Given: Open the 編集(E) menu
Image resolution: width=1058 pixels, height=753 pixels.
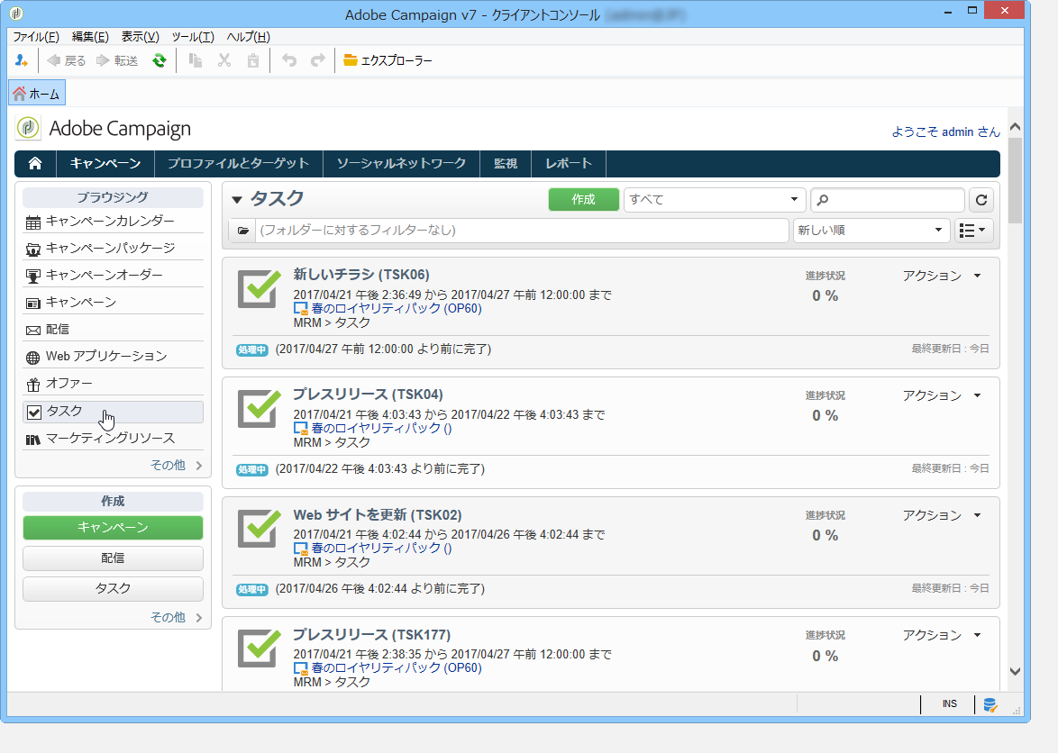Looking at the screenshot, I should [90, 37].
